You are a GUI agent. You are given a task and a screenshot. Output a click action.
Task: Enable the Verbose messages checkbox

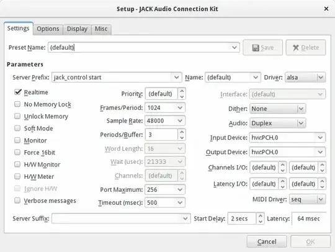17,200
